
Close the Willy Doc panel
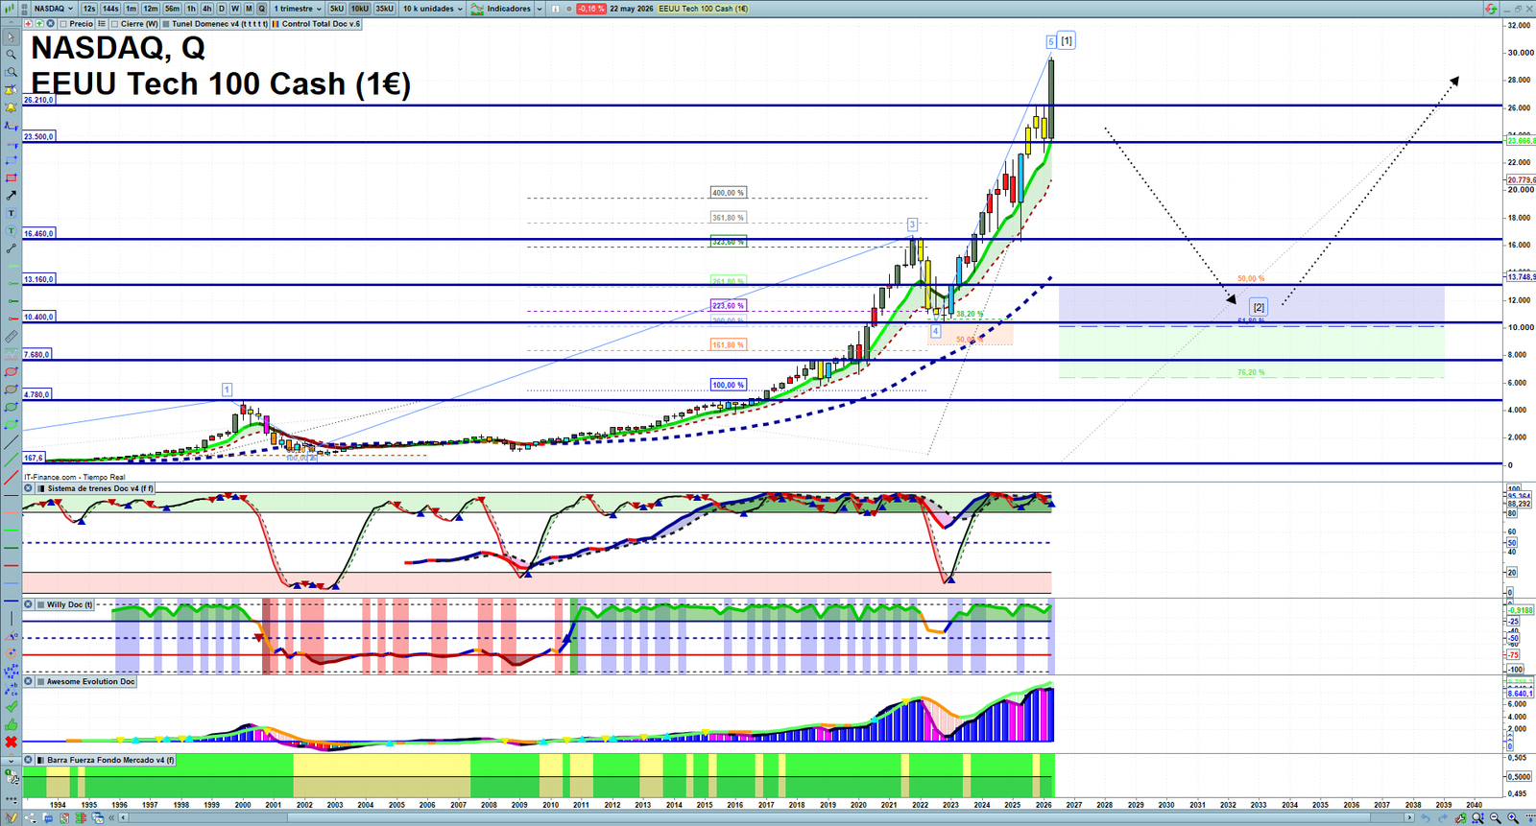29,604
